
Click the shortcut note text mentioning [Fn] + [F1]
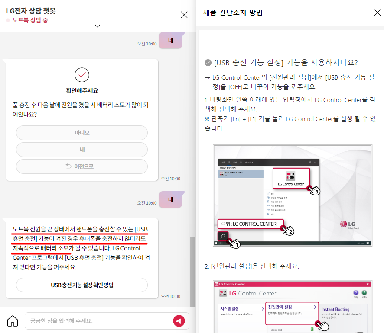[290, 124]
